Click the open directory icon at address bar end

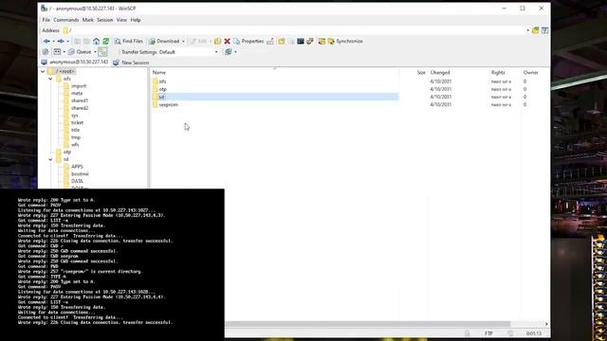[x=535, y=30]
